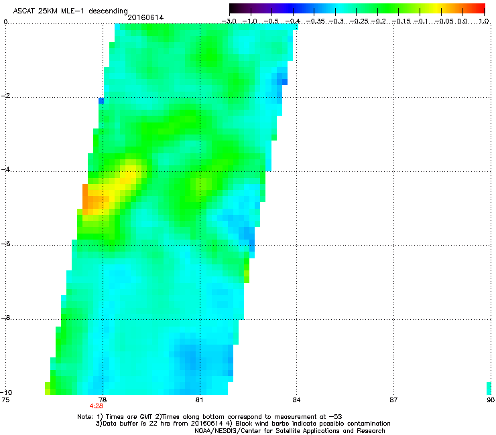Click the longitude axis label 90
This screenshot has height=435, width=496.
tap(491, 400)
